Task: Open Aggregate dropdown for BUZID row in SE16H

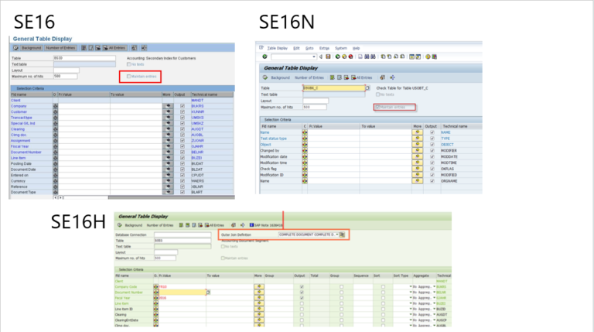Action: (434, 310)
